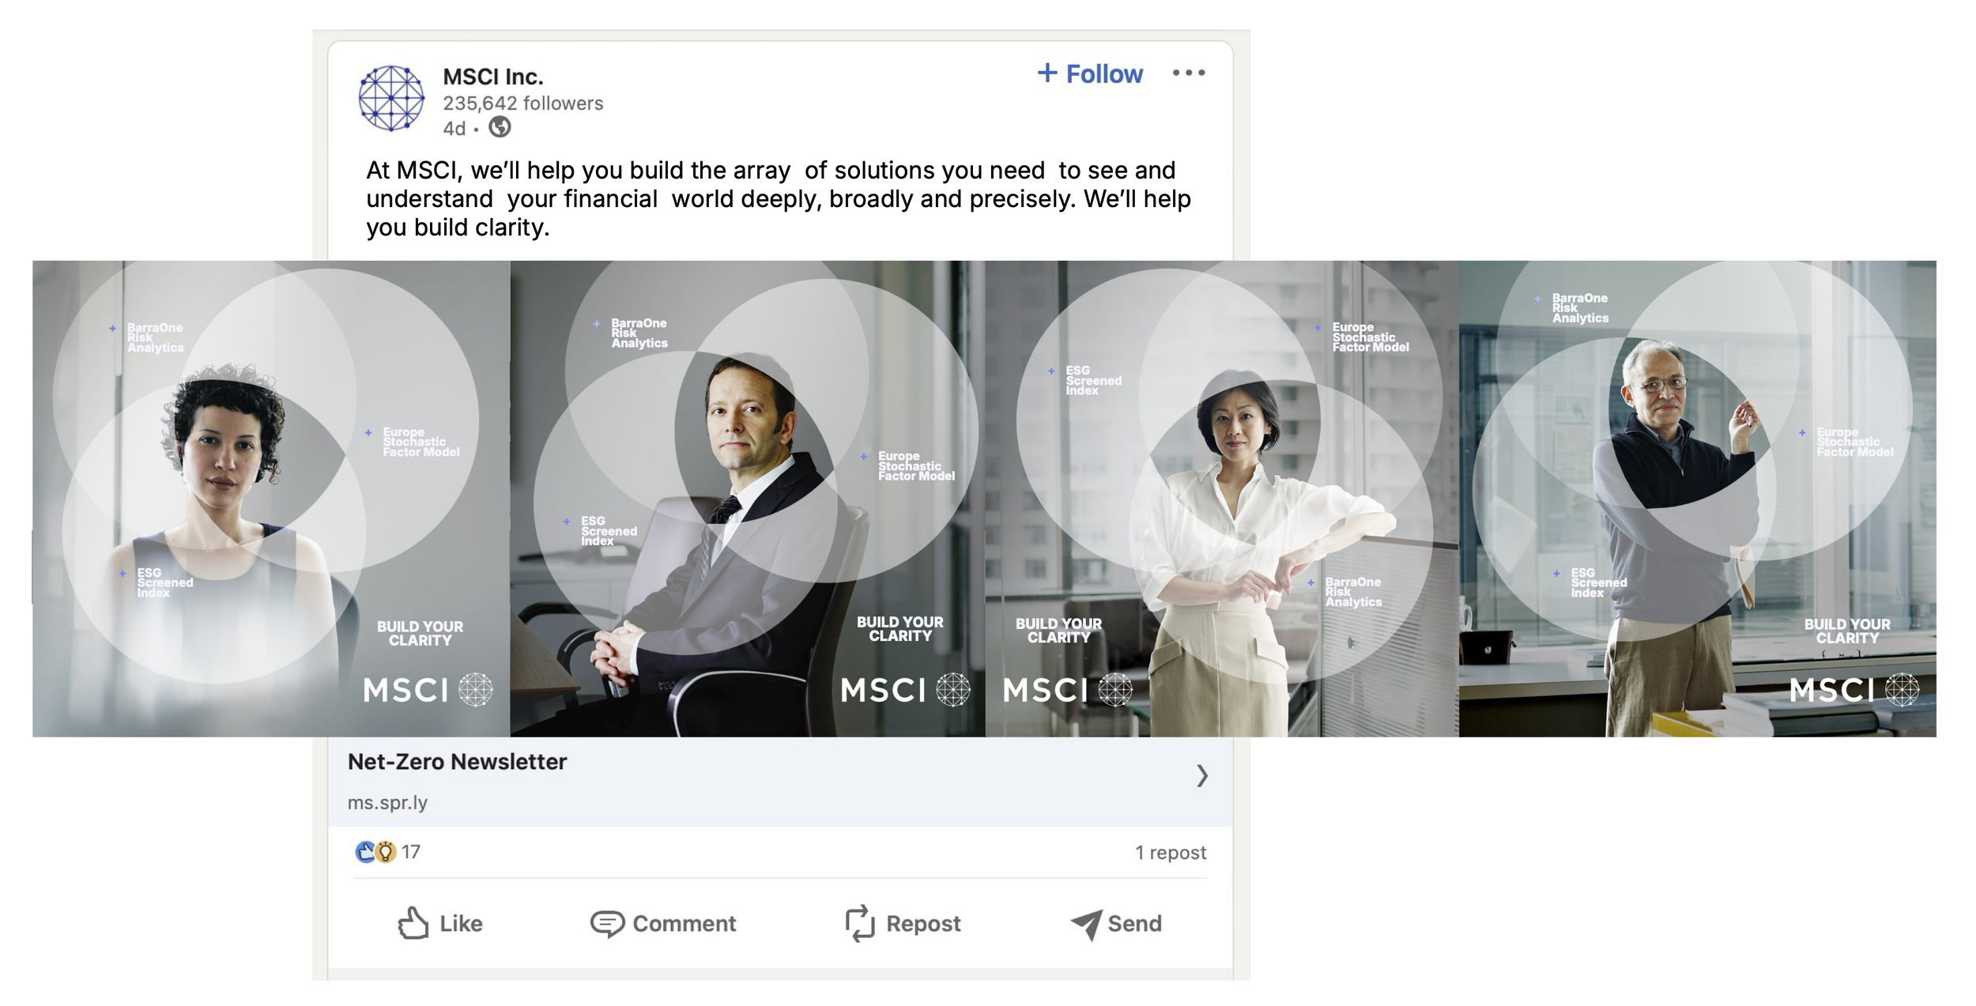Open the ad image with curly-haired woman
1976x1006 pixels.
[271, 499]
